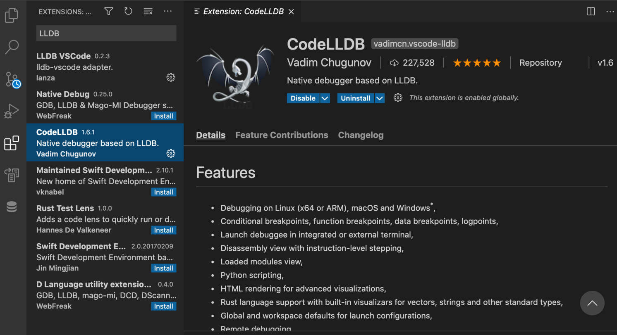Select Maintained Swift Development entry

[x=105, y=181]
